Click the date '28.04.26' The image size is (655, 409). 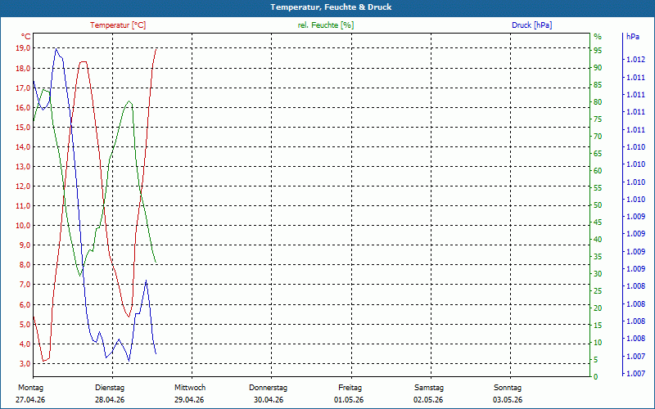coord(110,400)
